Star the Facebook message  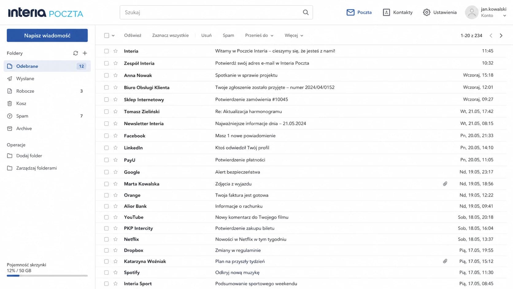(x=115, y=136)
